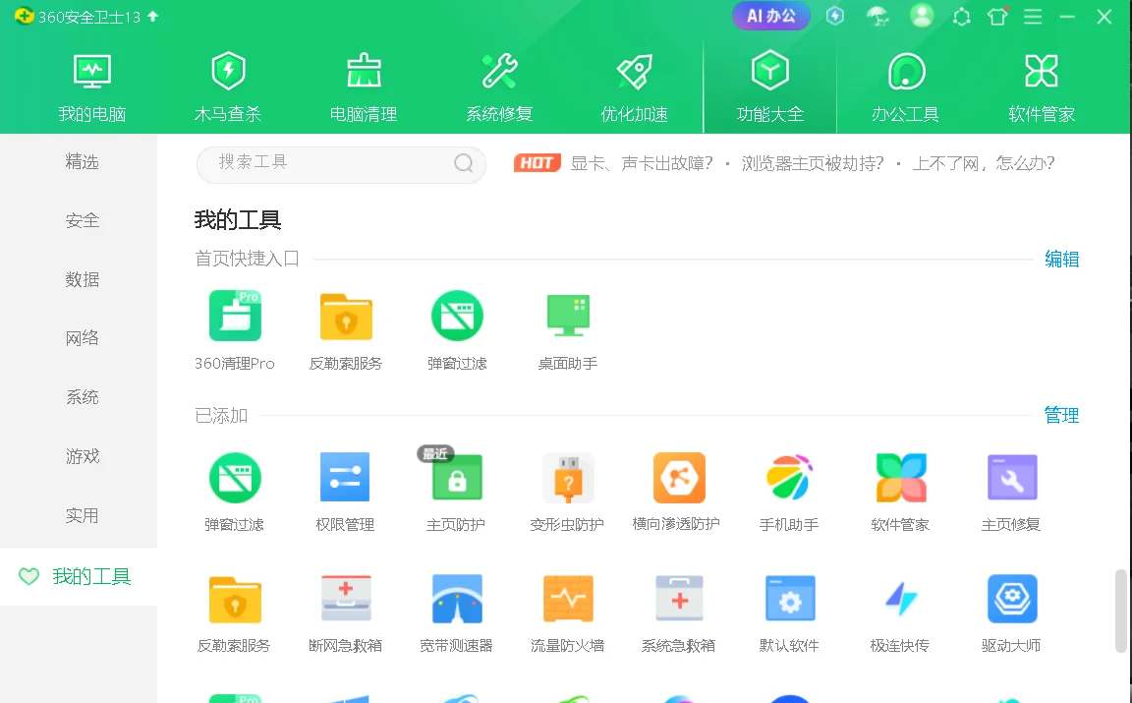Run the 宽带测速器 speed test
This screenshot has height=703, width=1132.
[x=457, y=612]
